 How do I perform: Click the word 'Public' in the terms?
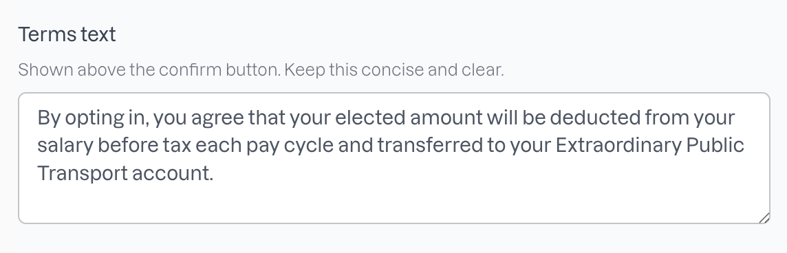click(x=715, y=146)
